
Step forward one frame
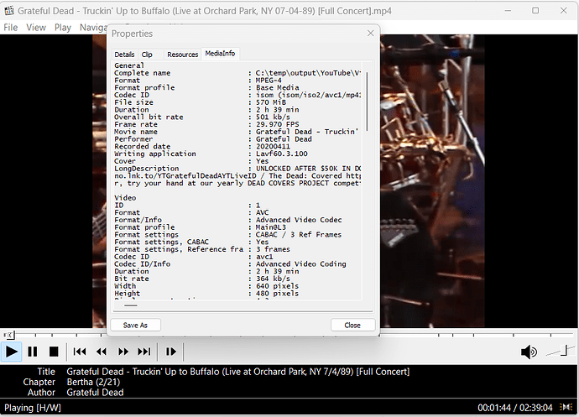pos(171,352)
